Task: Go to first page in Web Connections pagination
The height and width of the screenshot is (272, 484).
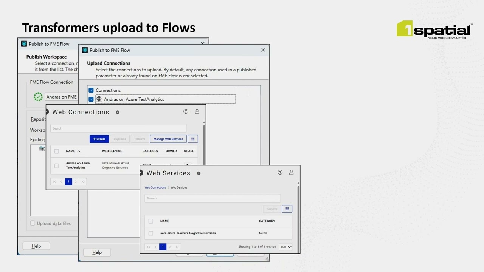Action: click(54, 182)
